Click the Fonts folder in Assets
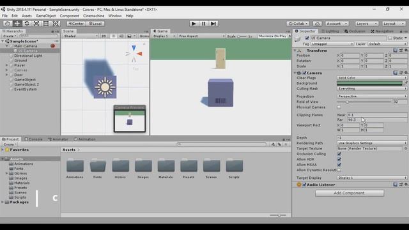 click(x=98, y=169)
